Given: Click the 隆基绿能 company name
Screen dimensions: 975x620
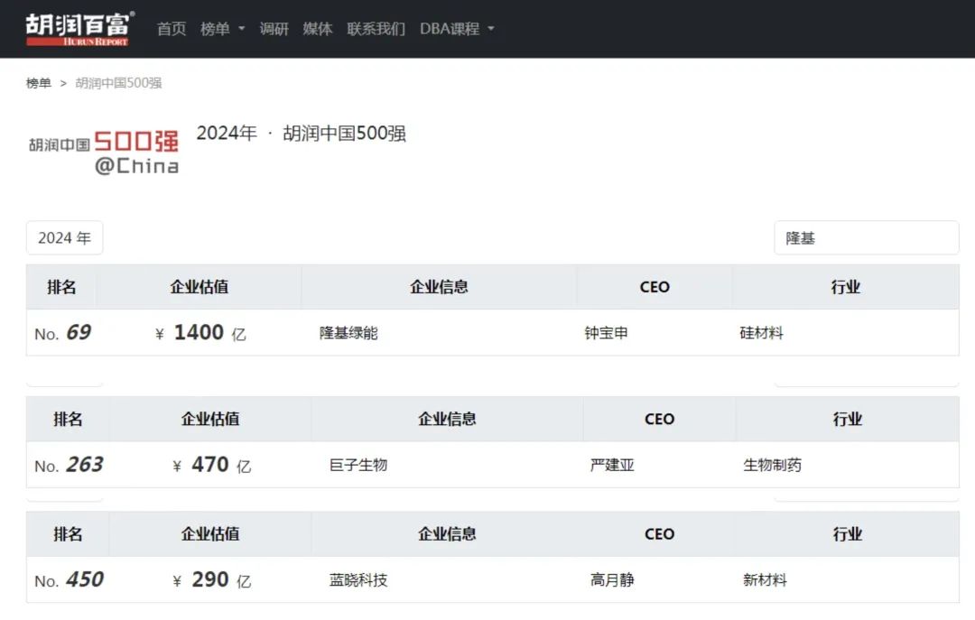Looking at the screenshot, I should 348,333.
